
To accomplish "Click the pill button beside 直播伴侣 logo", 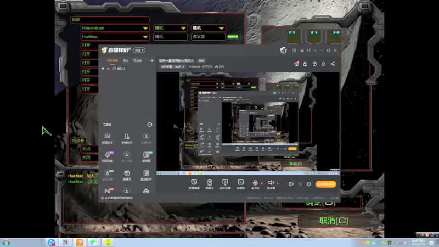I will (139, 50).
